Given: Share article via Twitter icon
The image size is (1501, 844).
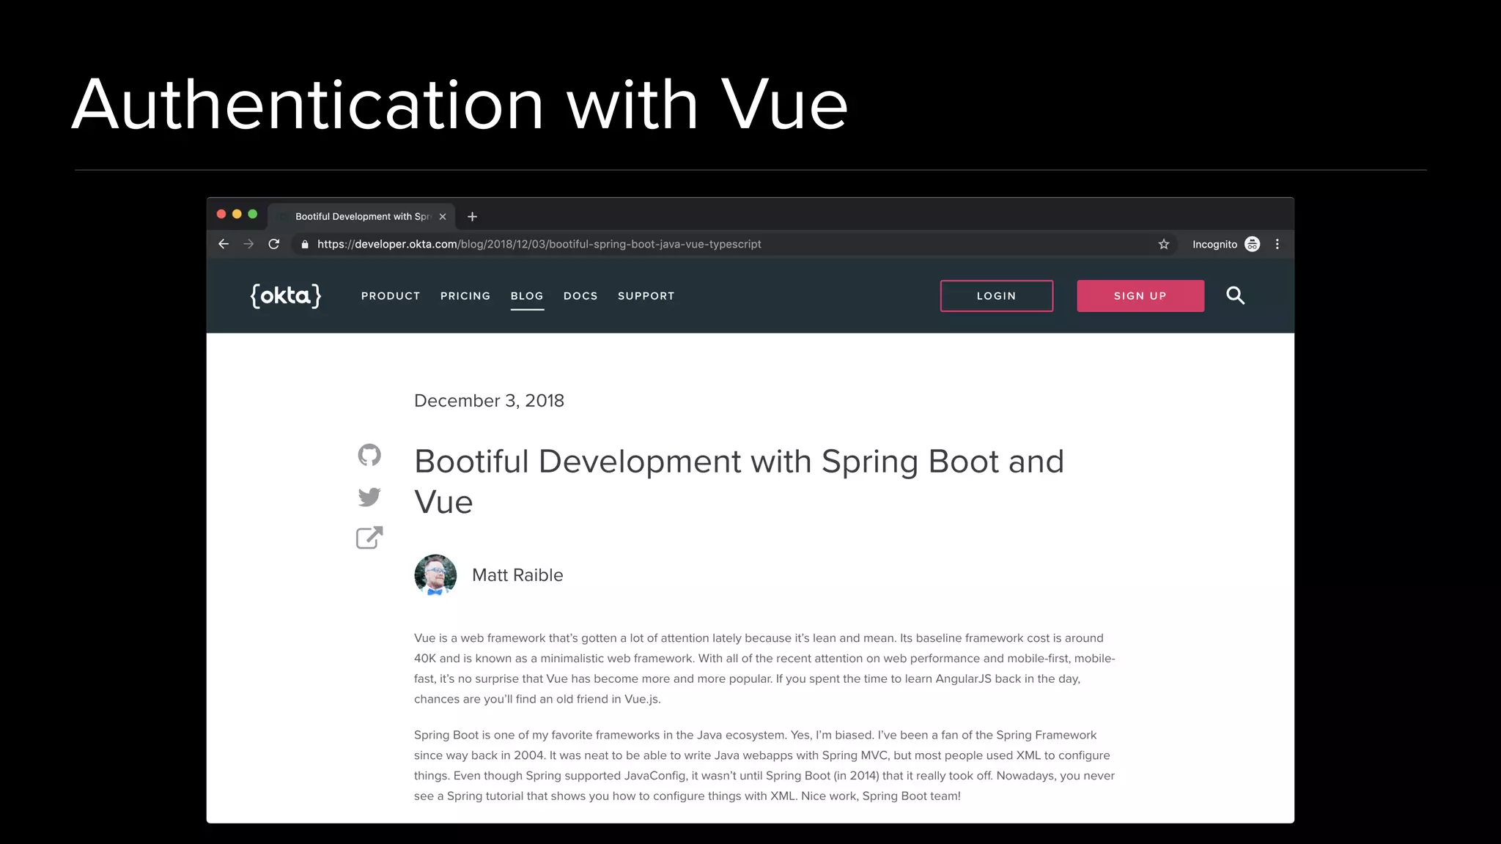Looking at the screenshot, I should click(369, 497).
